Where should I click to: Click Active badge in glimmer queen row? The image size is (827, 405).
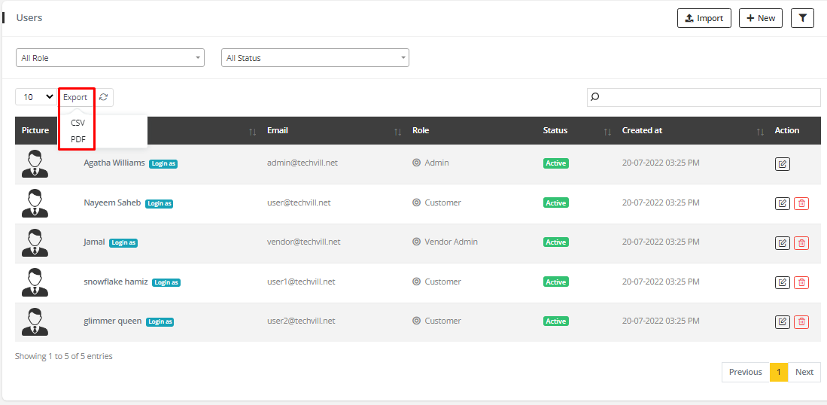556,321
